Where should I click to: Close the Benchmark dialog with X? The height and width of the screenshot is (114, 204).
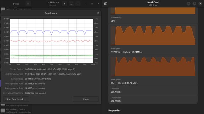tap(98, 13)
